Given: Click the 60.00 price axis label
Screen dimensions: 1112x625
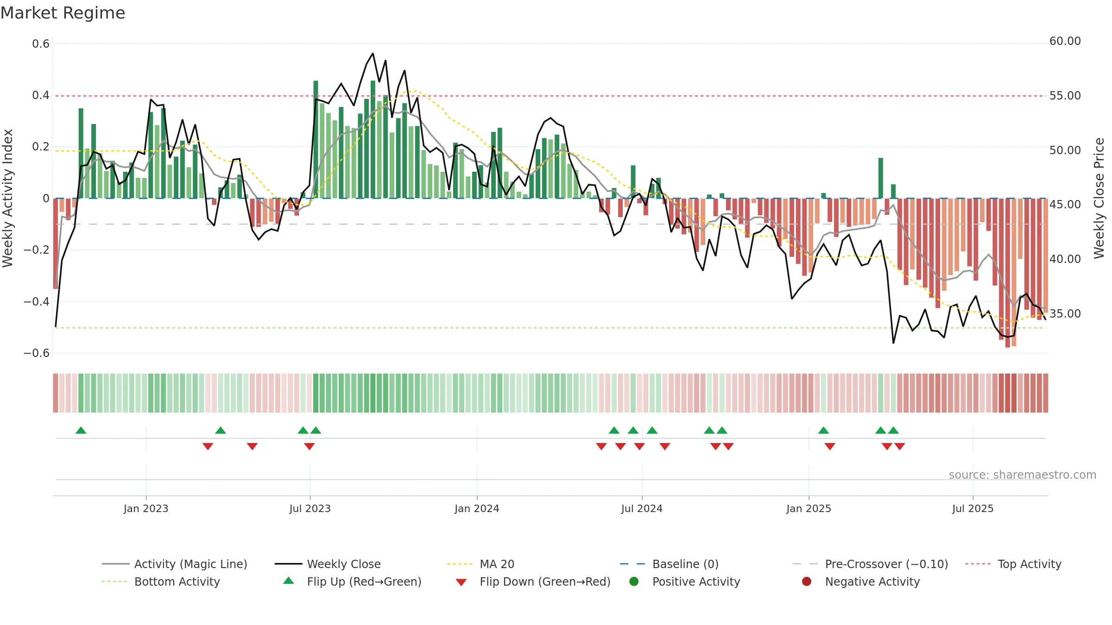Looking at the screenshot, I should tap(1065, 41).
